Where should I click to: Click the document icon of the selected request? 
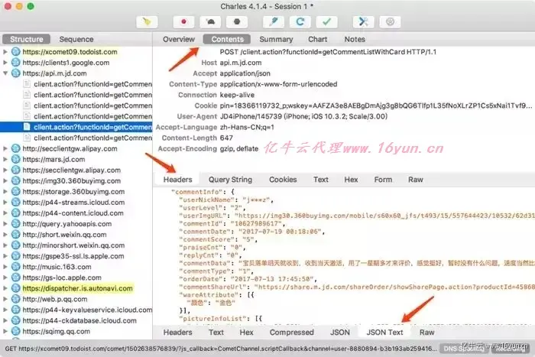point(27,127)
